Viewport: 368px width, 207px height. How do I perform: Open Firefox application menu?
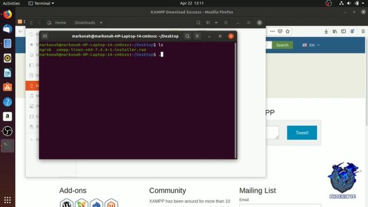pos(363,31)
